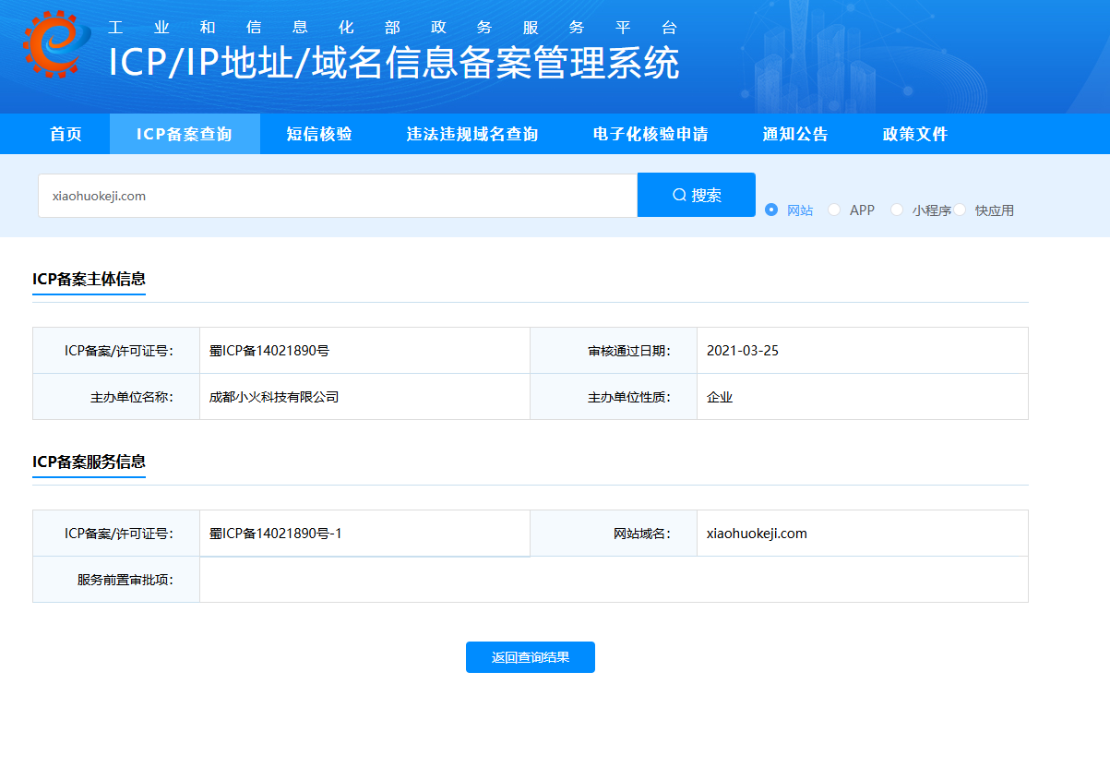Select the APP radio button
This screenshot has height=780, width=1110.
click(x=833, y=210)
